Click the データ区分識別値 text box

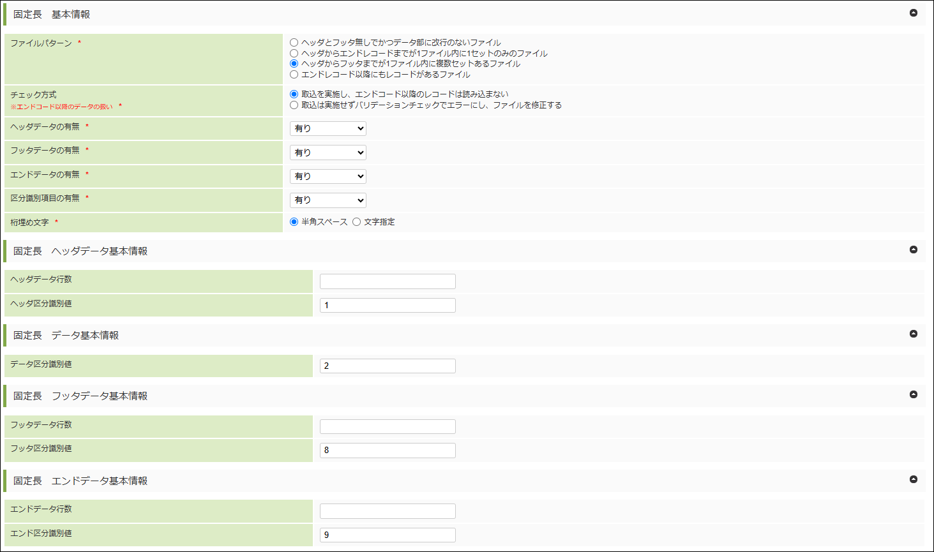pyautogui.click(x=388, y=366)
